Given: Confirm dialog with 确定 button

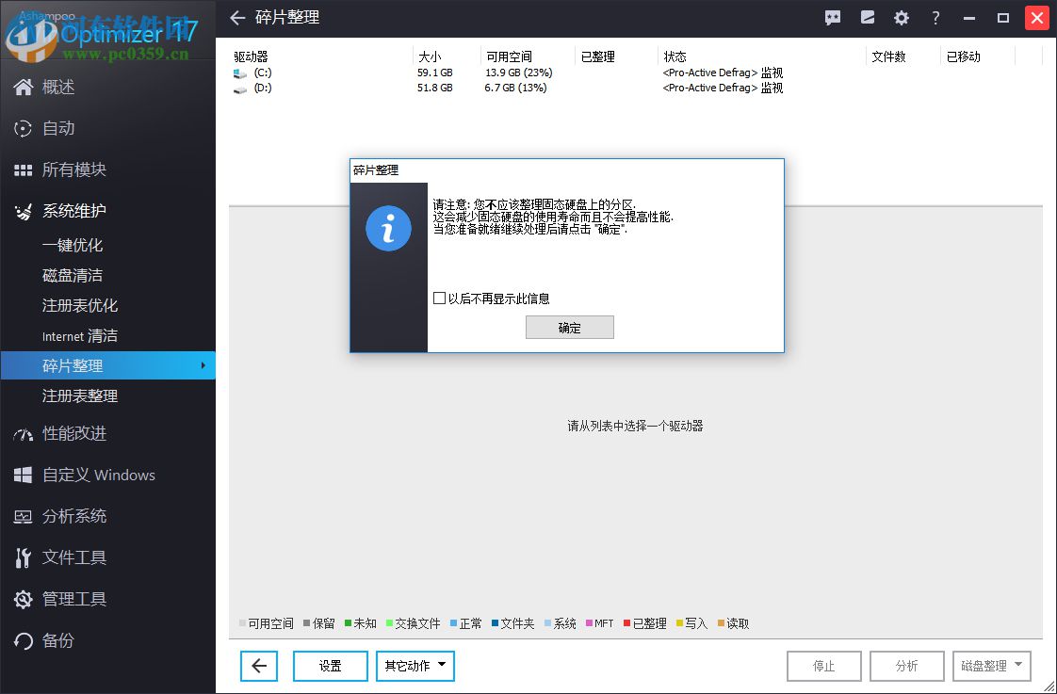Looking at the screenshot, I should click(x=569, y=327).
